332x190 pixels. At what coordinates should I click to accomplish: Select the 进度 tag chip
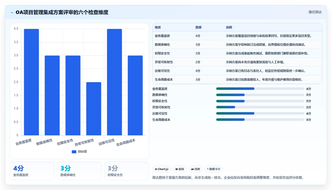pyautogui.click(x=195, y=169)
